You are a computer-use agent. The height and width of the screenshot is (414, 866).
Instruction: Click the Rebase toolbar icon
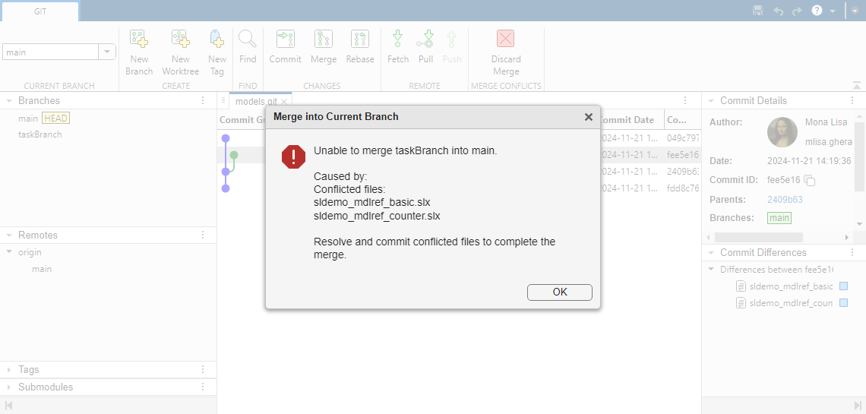click(360, 40)
